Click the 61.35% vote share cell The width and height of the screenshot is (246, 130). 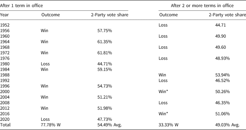click(x=105, y=42)
